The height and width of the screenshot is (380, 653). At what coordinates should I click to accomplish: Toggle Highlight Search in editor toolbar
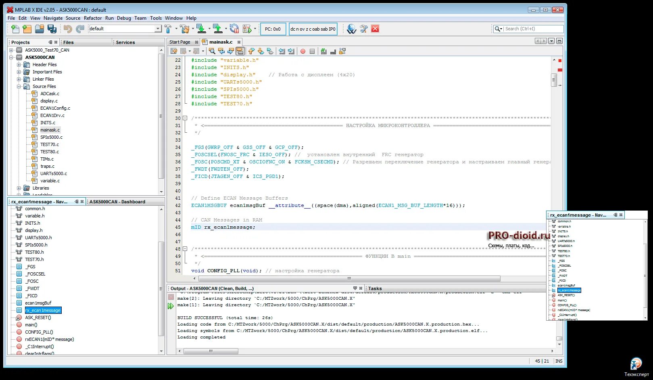point(240,51)
